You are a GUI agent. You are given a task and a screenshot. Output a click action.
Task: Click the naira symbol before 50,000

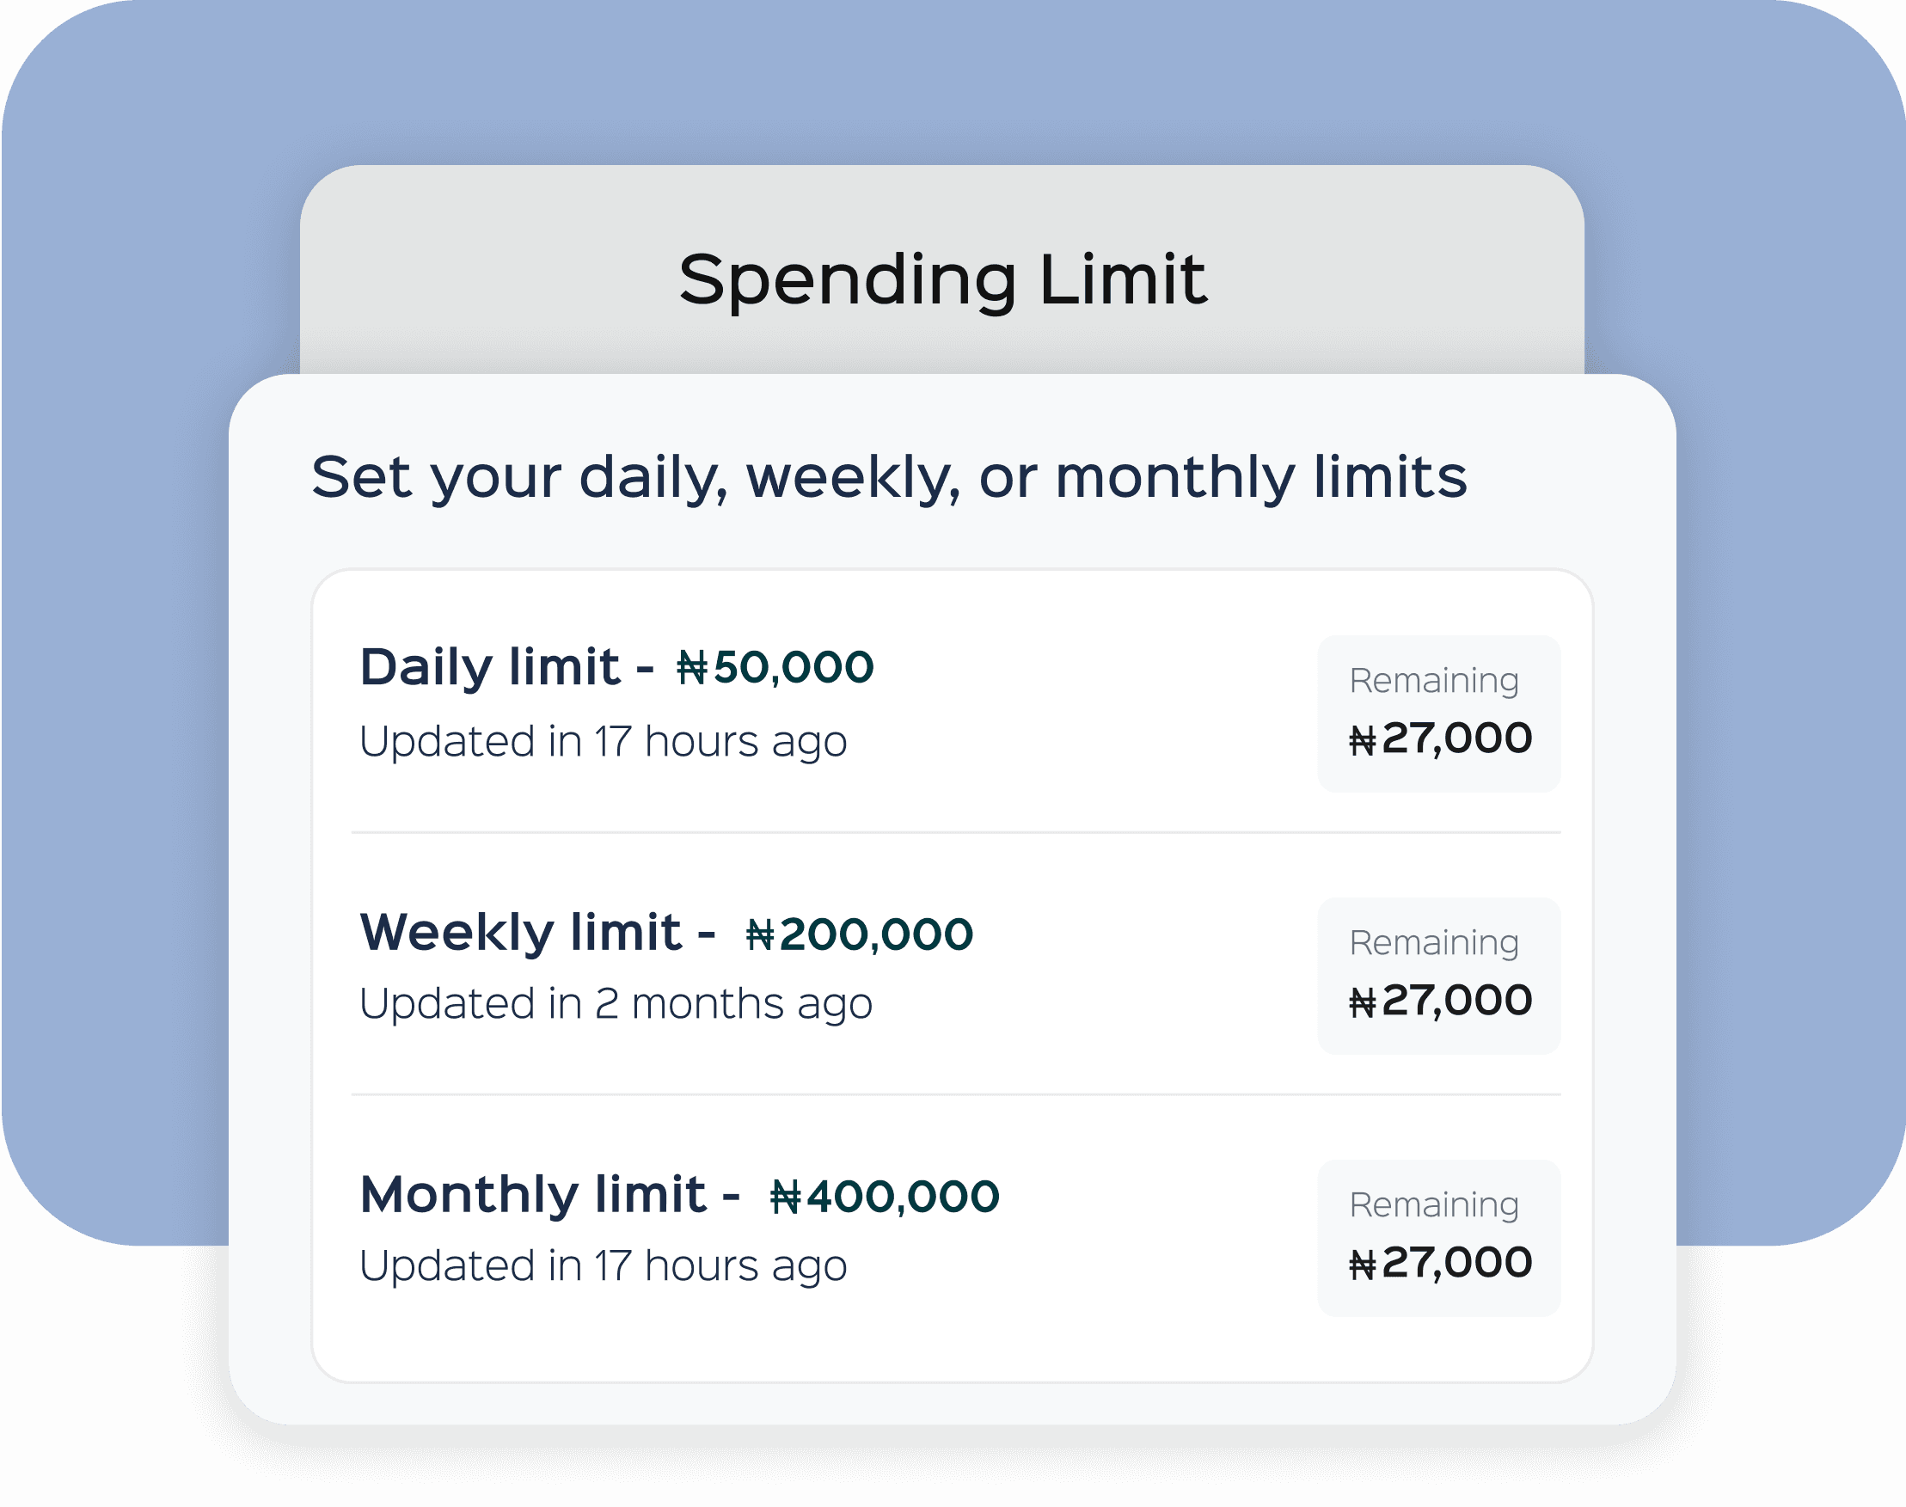(x=693, y=668)
